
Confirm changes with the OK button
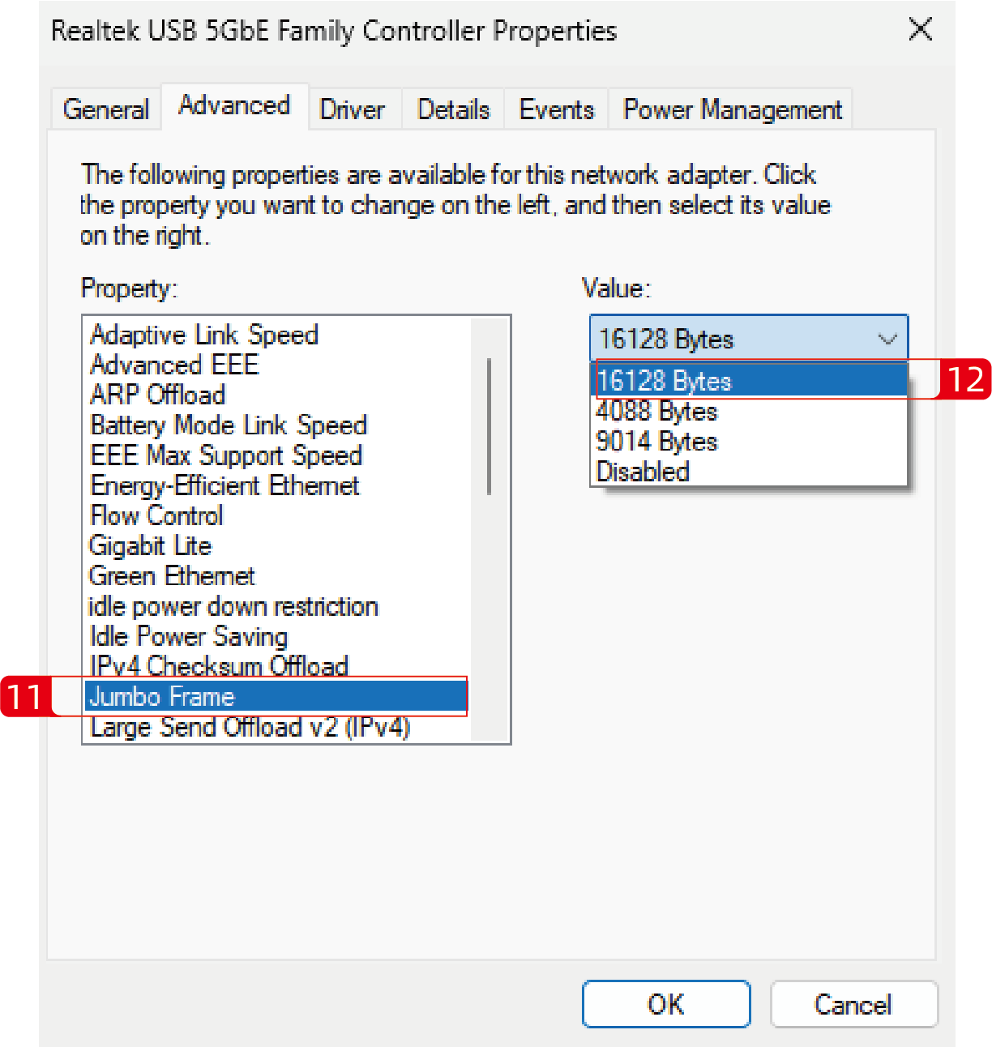pos(665,1004)
